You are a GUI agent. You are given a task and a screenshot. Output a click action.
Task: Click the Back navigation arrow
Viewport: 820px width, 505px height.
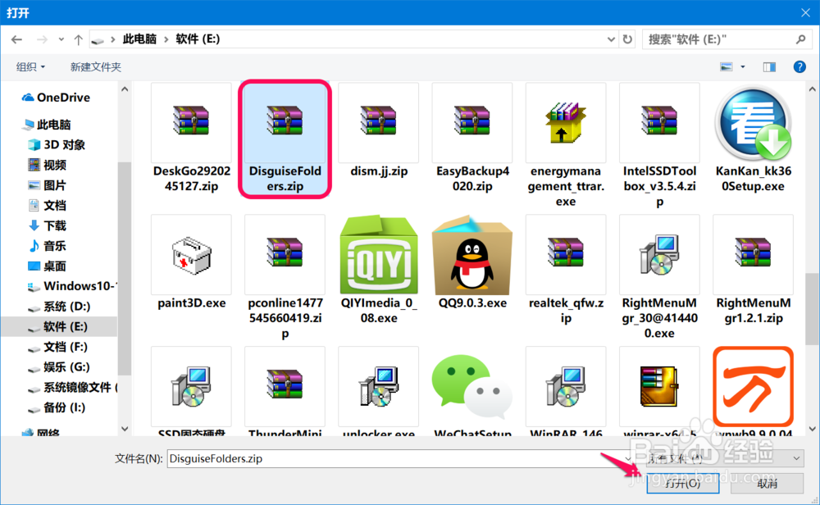pos(17,39)
